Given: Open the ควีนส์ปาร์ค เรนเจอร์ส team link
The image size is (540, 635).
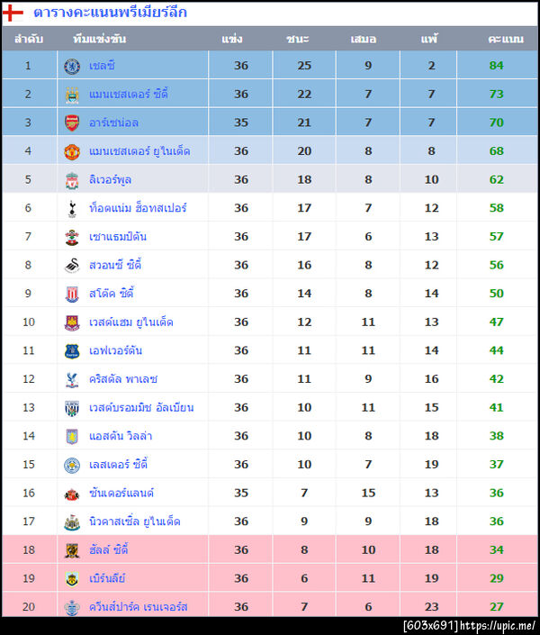Looking at the screenshot, I should pos(138,607).
